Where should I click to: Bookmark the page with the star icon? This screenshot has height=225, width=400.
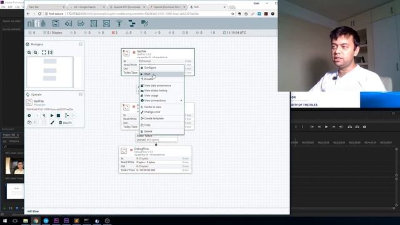(232, 14)
